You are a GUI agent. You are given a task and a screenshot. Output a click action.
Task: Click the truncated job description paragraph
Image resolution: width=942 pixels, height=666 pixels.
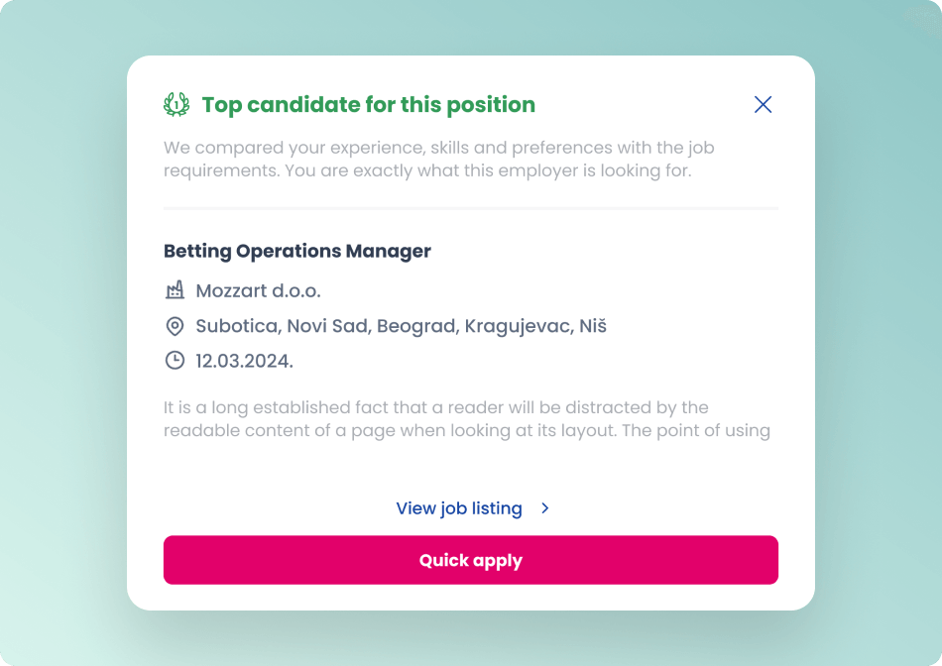pos(467,418)
